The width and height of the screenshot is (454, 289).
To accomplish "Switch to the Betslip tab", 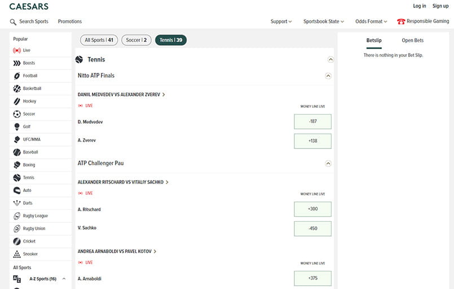I will pyautogui.click(x=374, y=41).
